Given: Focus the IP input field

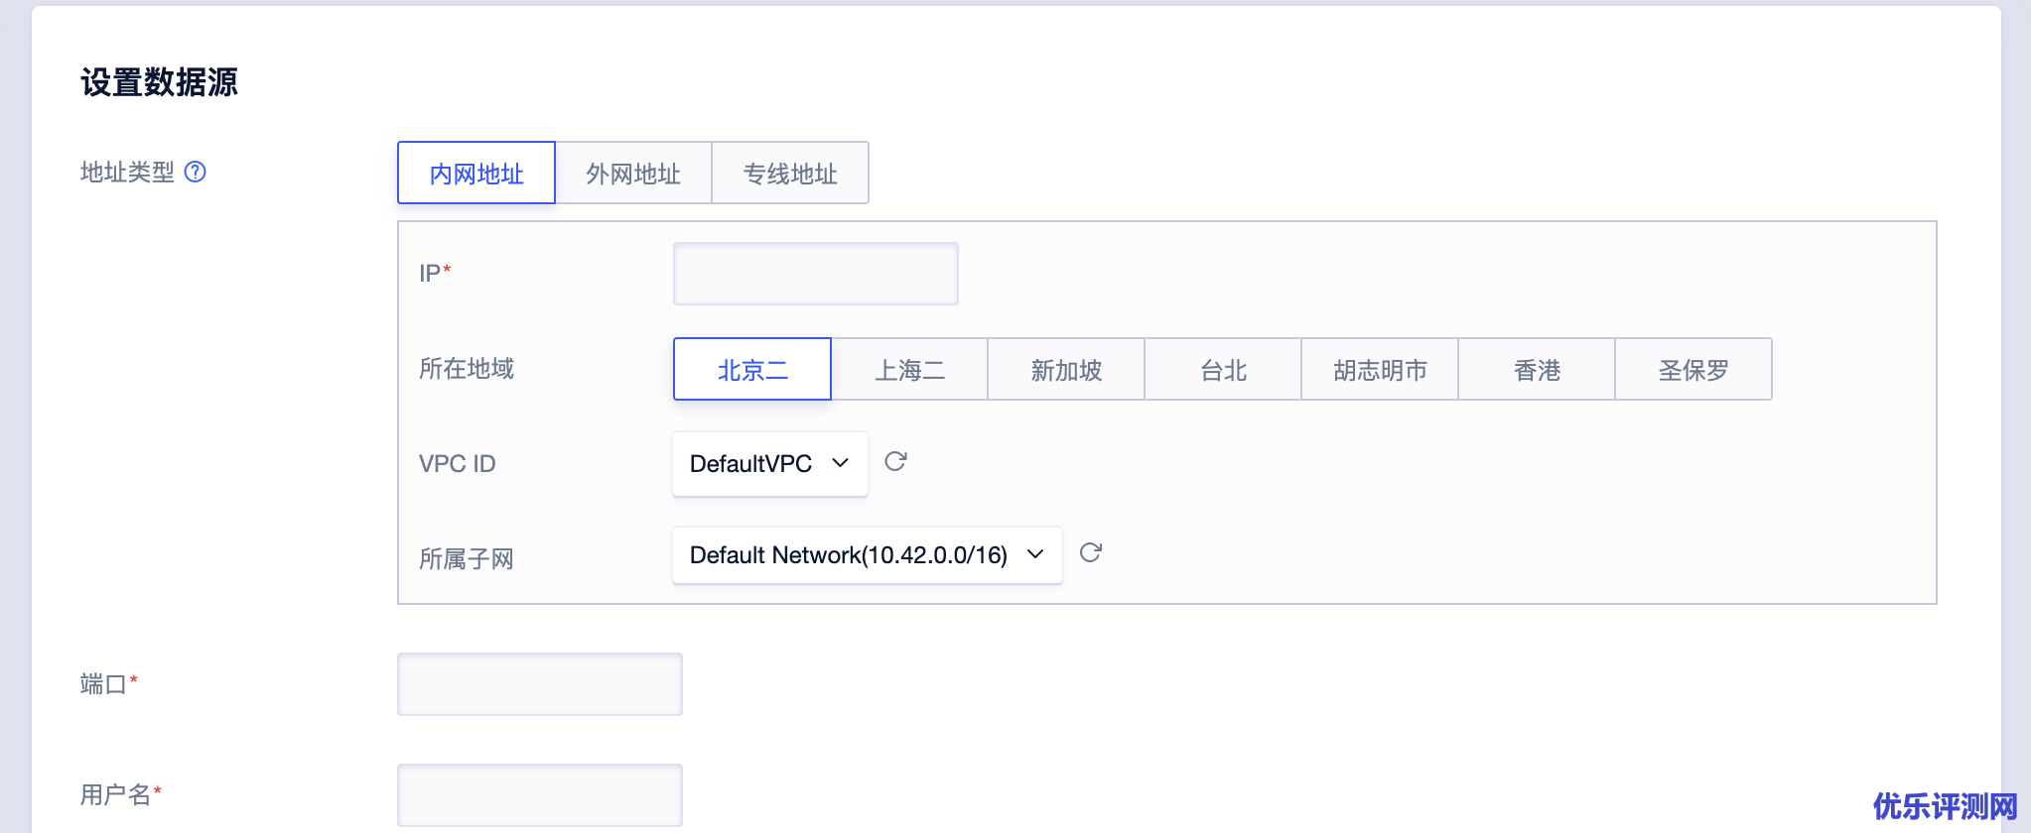Looking at the screenshot, I should click(x=816, y=274).
